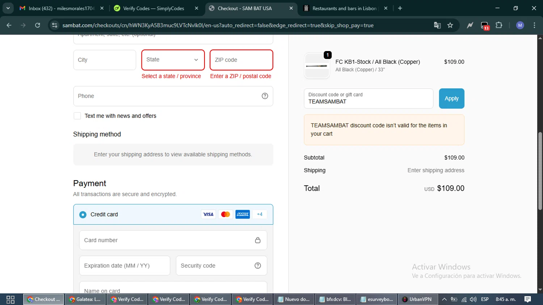Click the page vertical scrollbar thumb
543x305 pixels.
(x=540, y=171)
